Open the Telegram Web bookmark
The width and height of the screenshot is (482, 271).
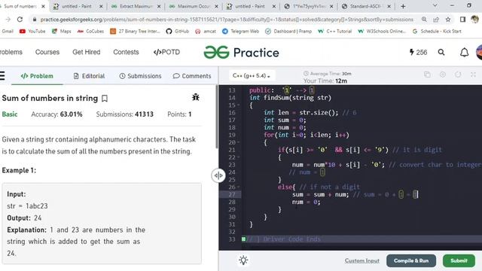241,32
